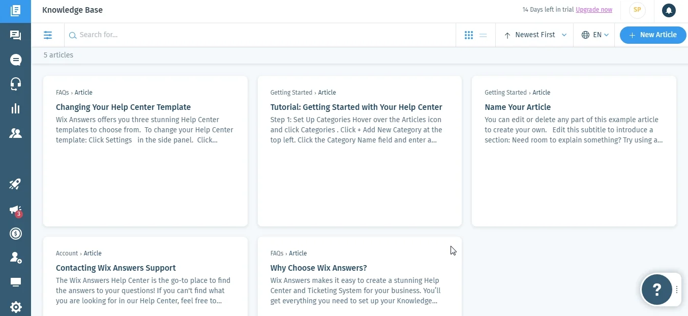This screenshot has height=316, width=688.
Task: Open the EN language dropdown
Action: (x=595, y=35)
